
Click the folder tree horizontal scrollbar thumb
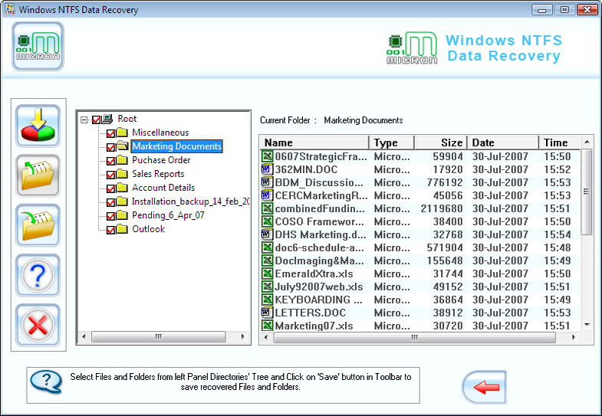[158, 336]
